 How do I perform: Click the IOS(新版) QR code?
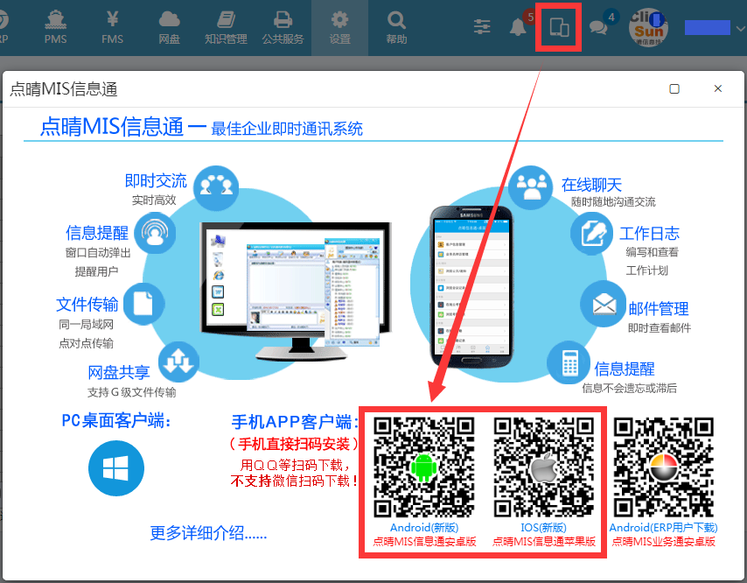pos(543,467)
